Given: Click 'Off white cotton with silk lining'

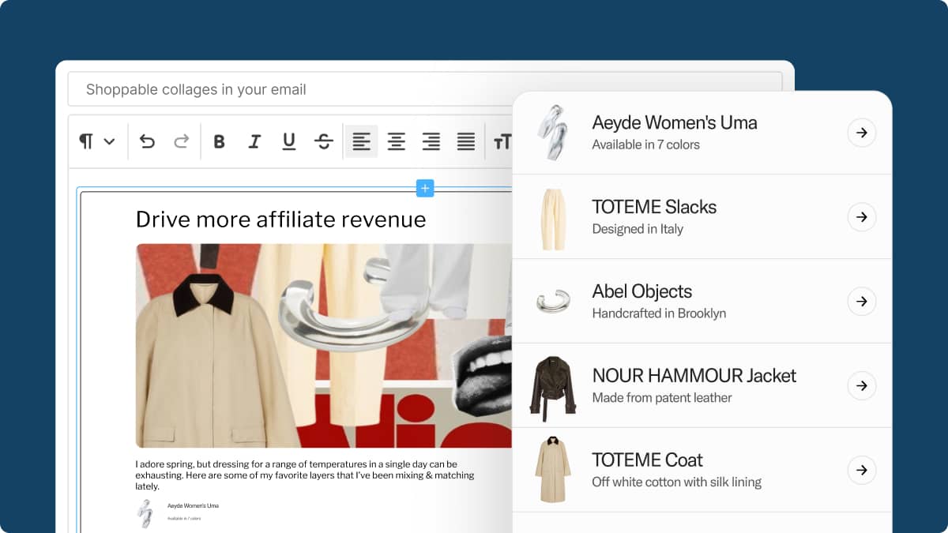Looking at the screenshot, I should point(676,482).
